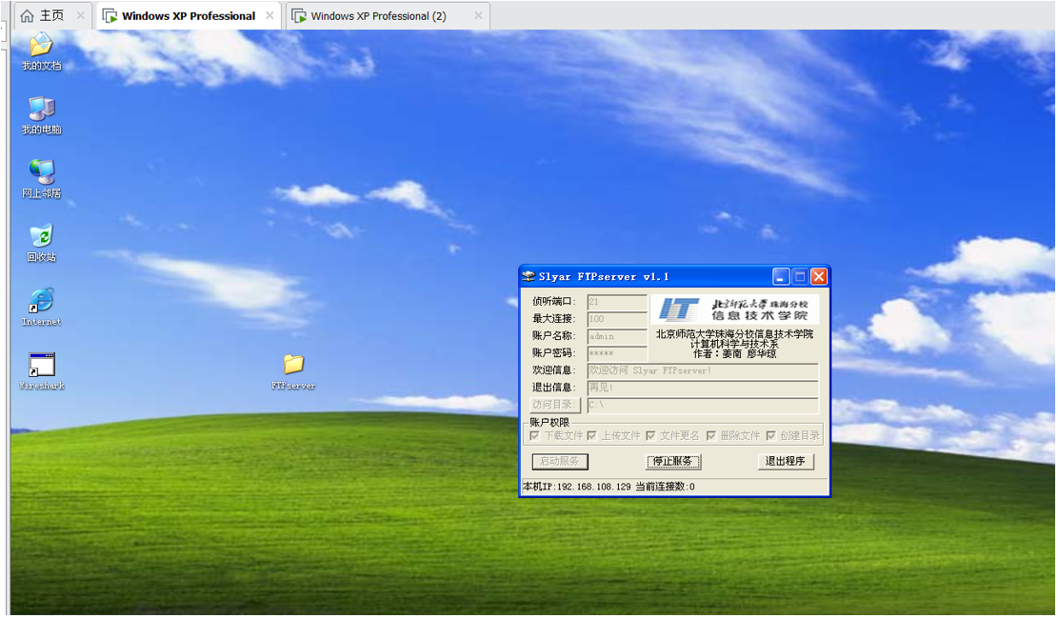The image size is (1058, 618).
Task: Click the home icon on 主页 tab
Action: click(27, 15)
